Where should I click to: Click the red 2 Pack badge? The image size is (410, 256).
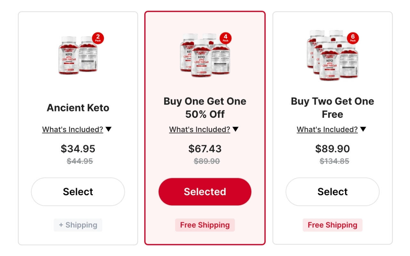tap(98, 38)
